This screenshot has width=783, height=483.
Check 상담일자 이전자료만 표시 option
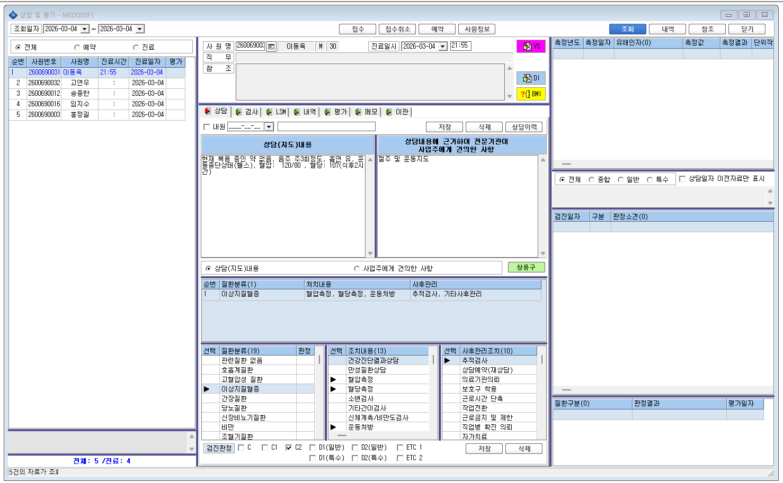pos(682,179)
